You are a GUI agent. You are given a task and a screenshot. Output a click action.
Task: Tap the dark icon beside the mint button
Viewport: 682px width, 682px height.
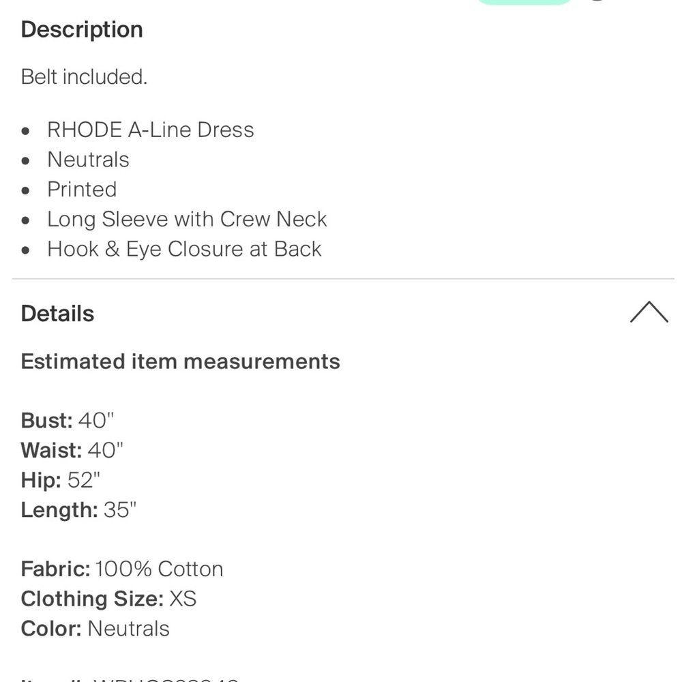pos(598,1)
